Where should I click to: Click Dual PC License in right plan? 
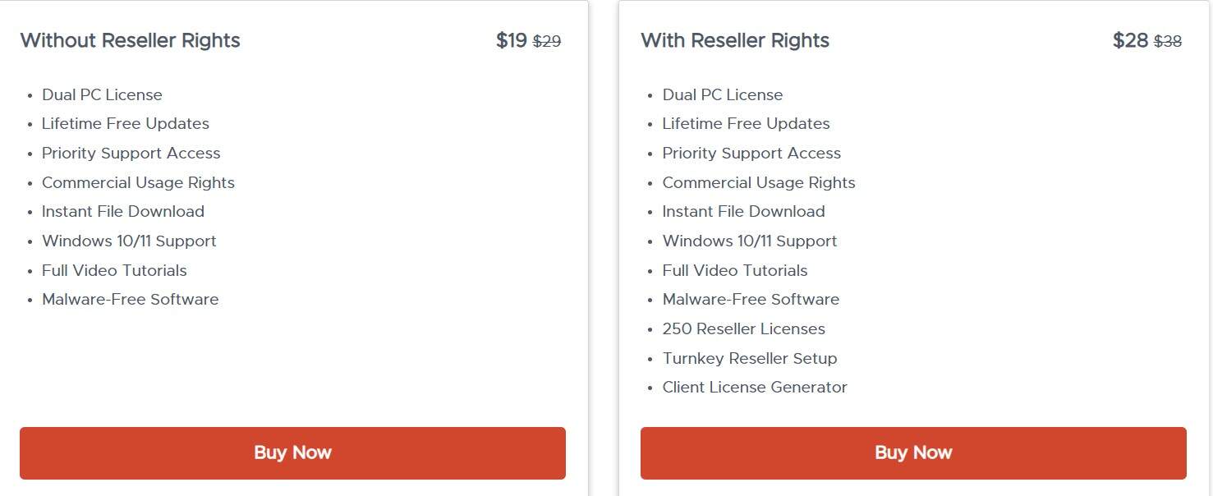(x=723, y=94)
